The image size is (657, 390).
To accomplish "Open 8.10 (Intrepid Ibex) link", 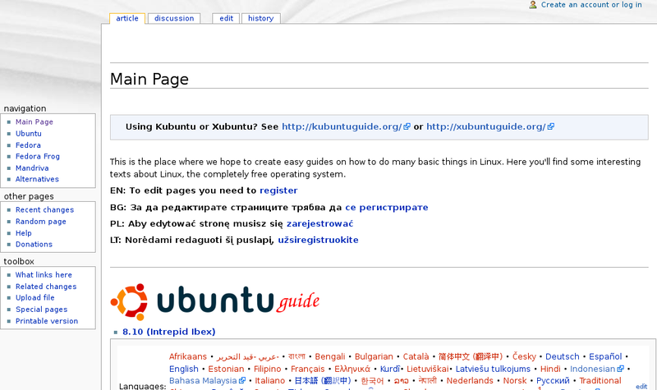I will click(168, 332).
